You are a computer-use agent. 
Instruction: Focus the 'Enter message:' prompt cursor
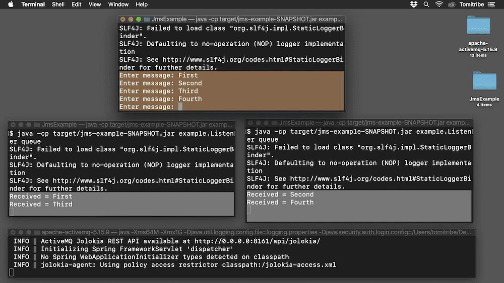coord(180,107)
